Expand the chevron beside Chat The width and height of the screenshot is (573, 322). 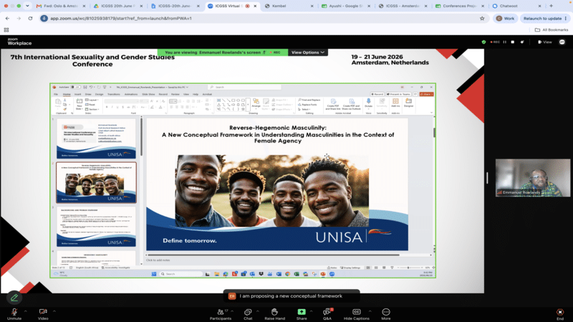pos(258,311)
